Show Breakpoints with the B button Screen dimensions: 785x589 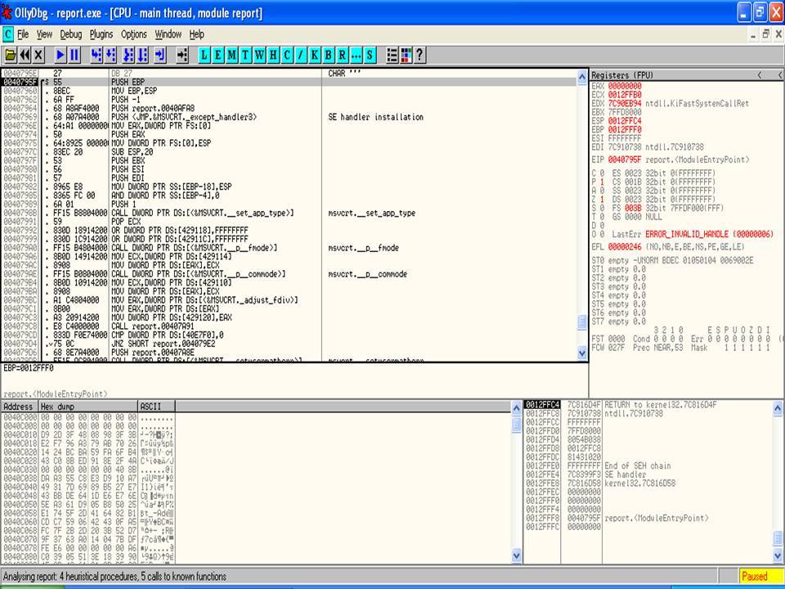(x=328, y=55)
